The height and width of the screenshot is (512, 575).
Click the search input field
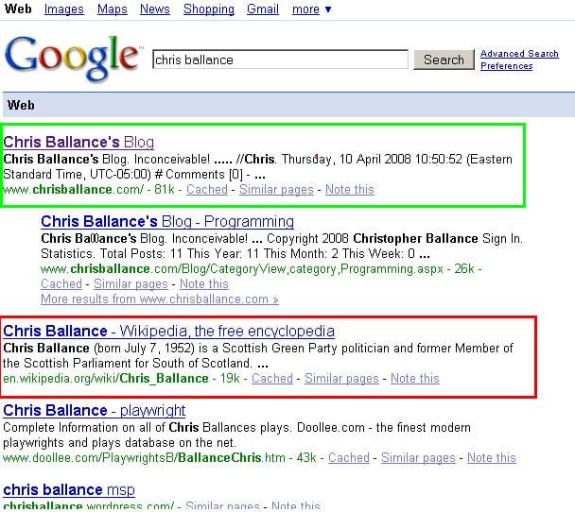tap(280, 60)
